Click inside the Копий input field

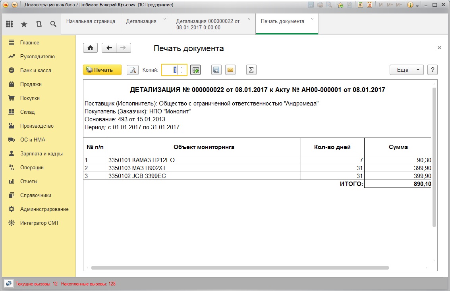pyautogui.click(x=170, y=70)
